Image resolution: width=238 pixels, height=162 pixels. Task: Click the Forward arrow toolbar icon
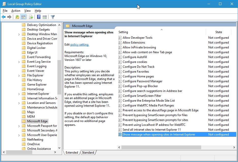point(9,17)
